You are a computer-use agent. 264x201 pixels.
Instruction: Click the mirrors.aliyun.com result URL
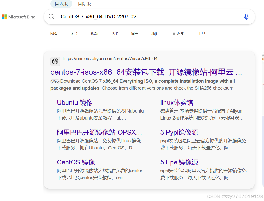tap(110, 59)
